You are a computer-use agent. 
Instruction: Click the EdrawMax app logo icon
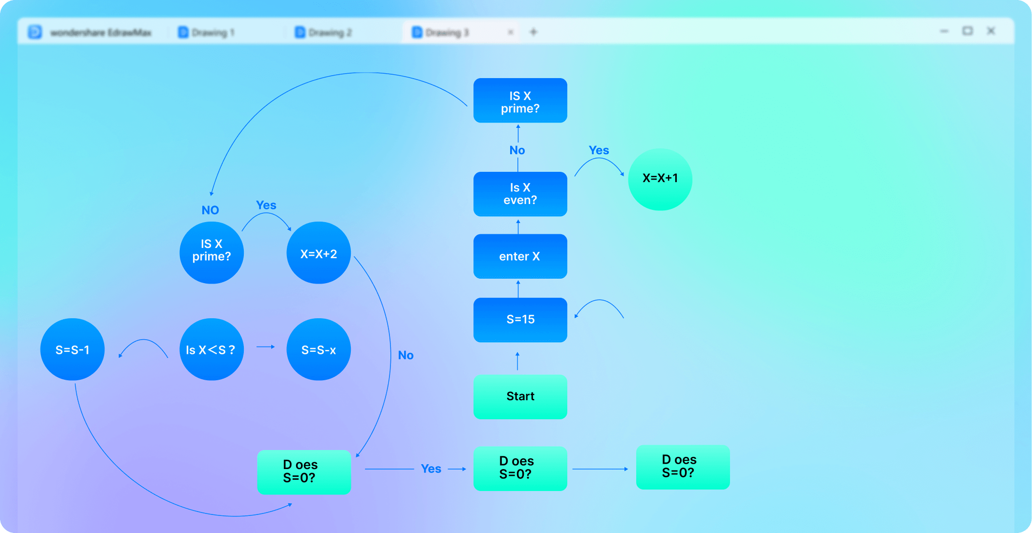tap(35, 32)
